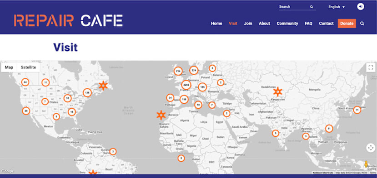Image resolution: width=377 pixels, height=178 pixels.
Task: Click the Google logo on map
Action: tap(7, 171)
